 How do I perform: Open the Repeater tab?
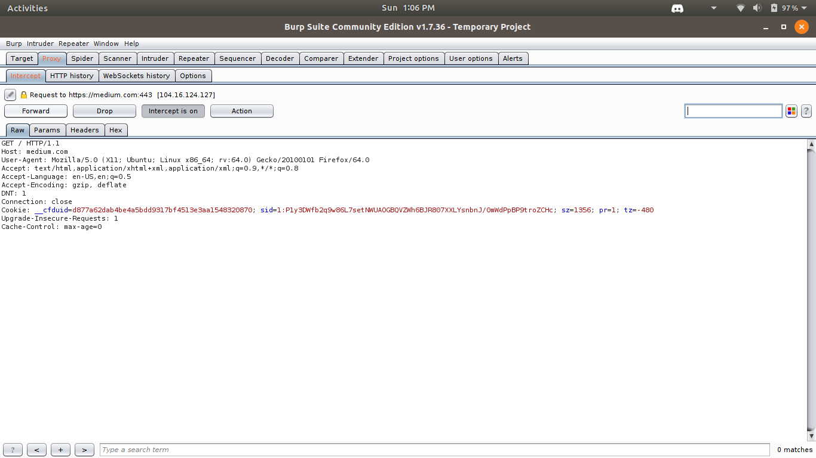point(194,58)
